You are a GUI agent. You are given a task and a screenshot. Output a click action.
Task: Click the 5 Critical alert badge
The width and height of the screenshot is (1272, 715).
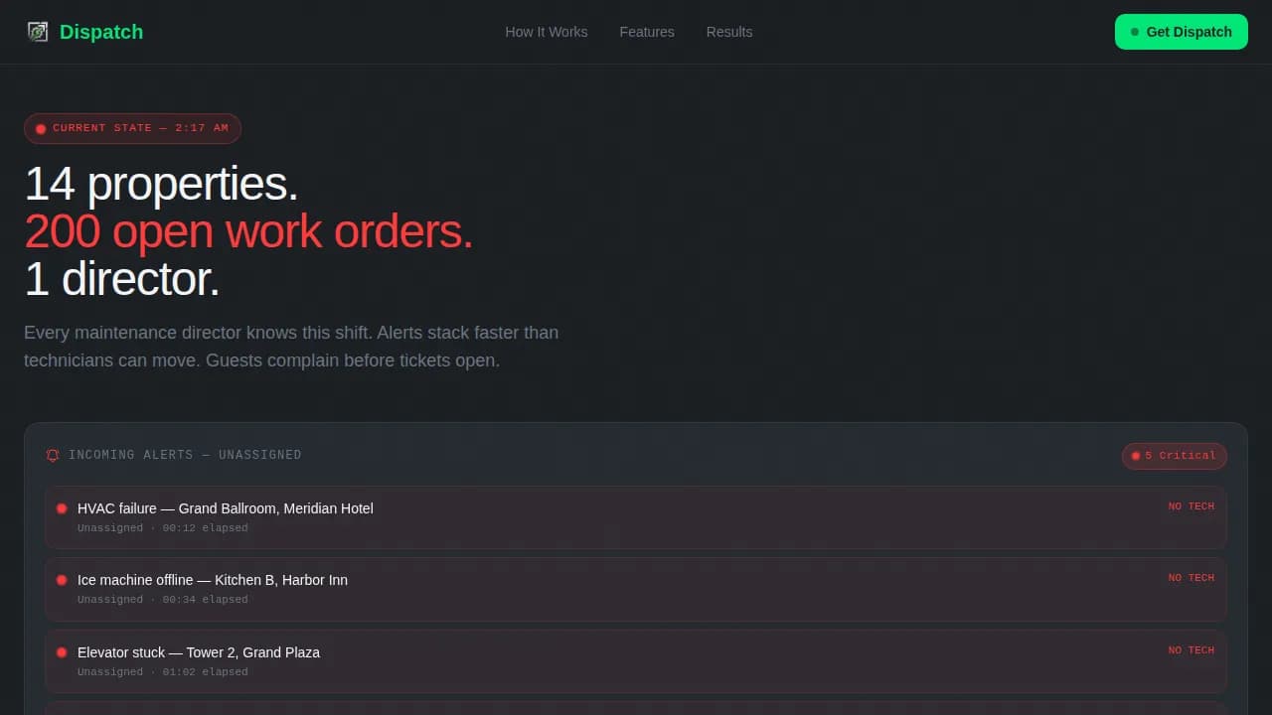1175,456
